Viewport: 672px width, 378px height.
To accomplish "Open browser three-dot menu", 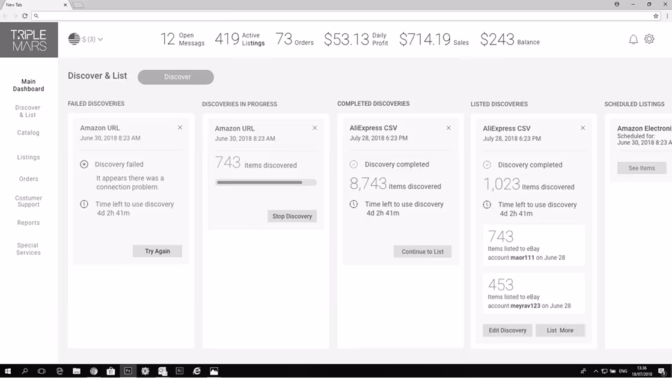I will [667, 16].
